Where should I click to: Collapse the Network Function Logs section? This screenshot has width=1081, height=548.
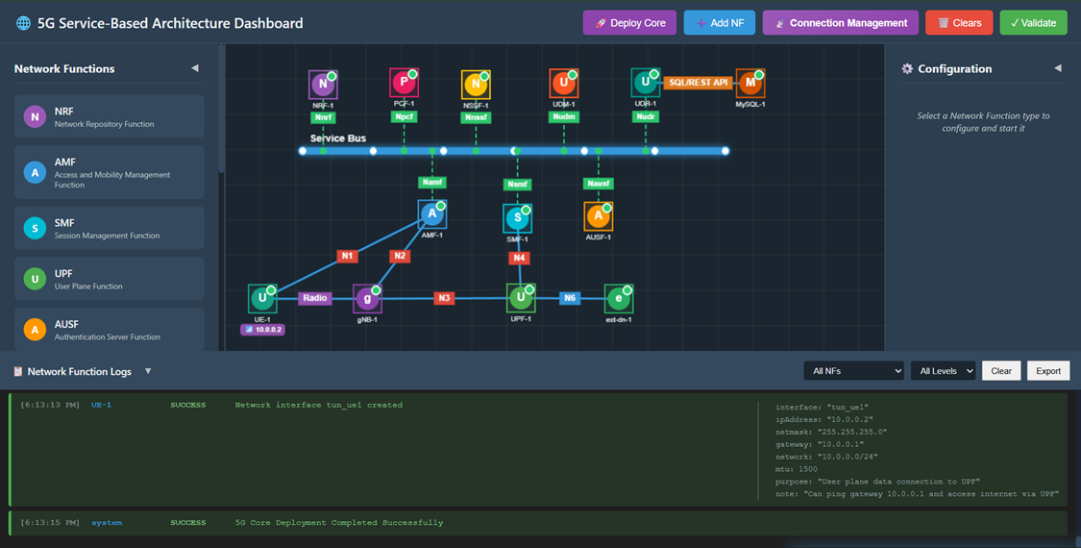(x=148, y=371)
